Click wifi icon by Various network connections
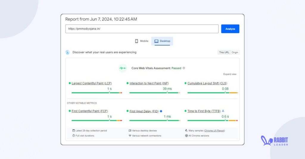 (x=130, y=136)
